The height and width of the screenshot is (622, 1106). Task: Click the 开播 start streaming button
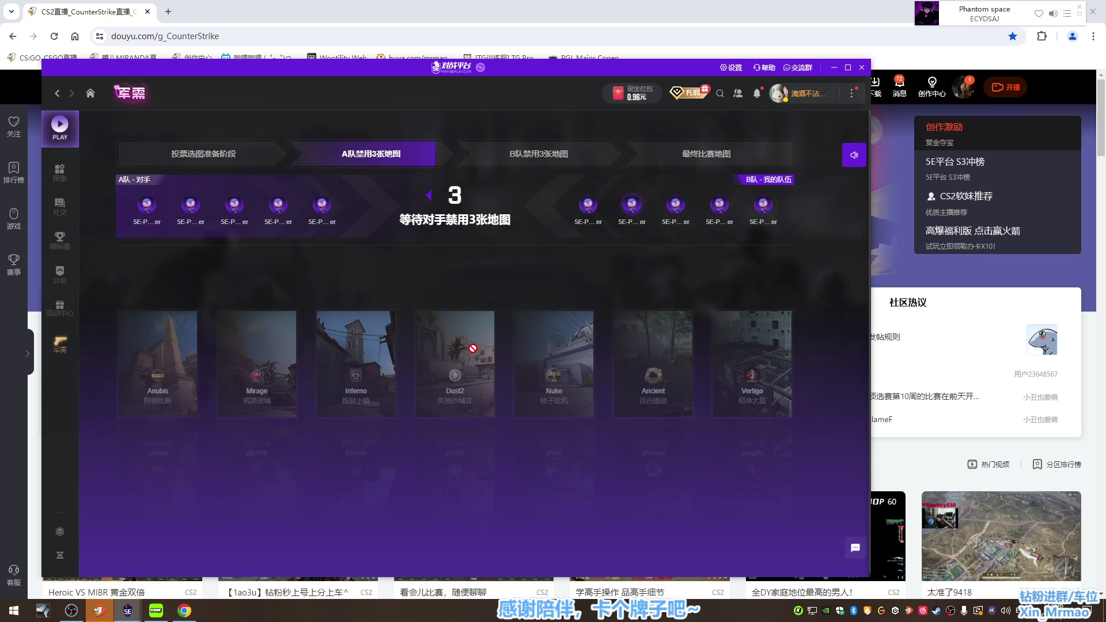(1006, 88)
